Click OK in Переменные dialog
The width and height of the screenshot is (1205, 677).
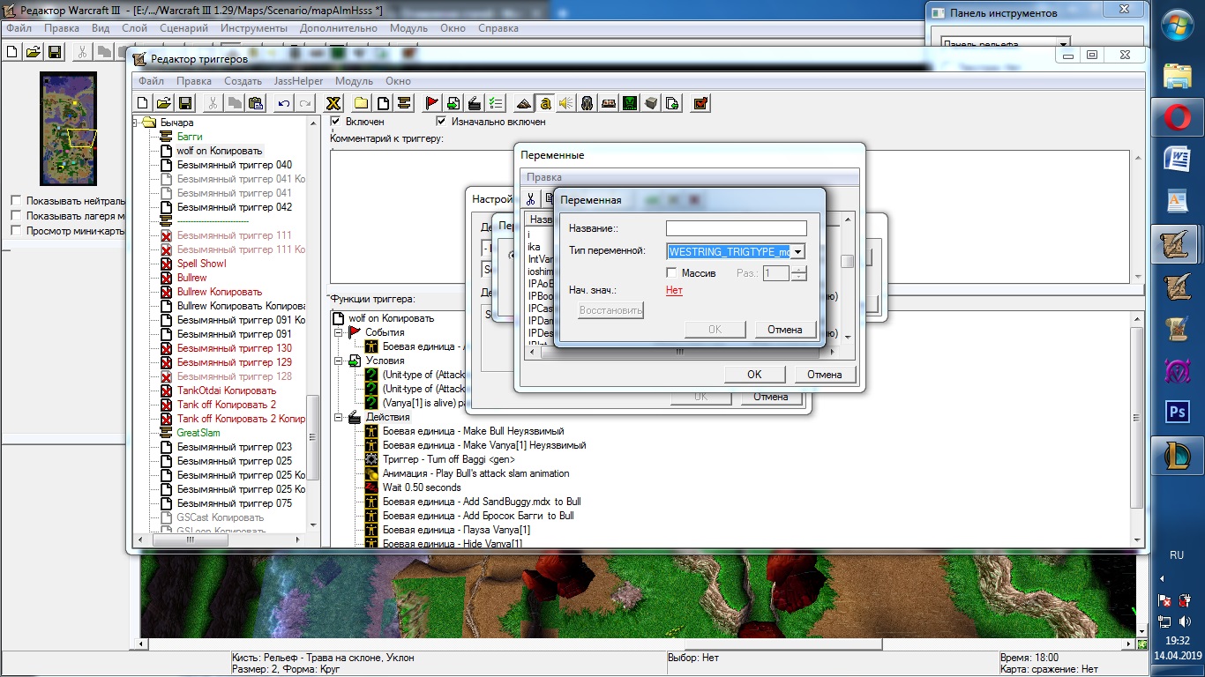coord(754,374)
